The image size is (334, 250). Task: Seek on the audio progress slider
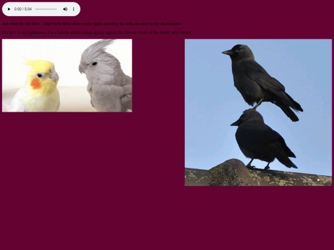(x=46, y=9)
